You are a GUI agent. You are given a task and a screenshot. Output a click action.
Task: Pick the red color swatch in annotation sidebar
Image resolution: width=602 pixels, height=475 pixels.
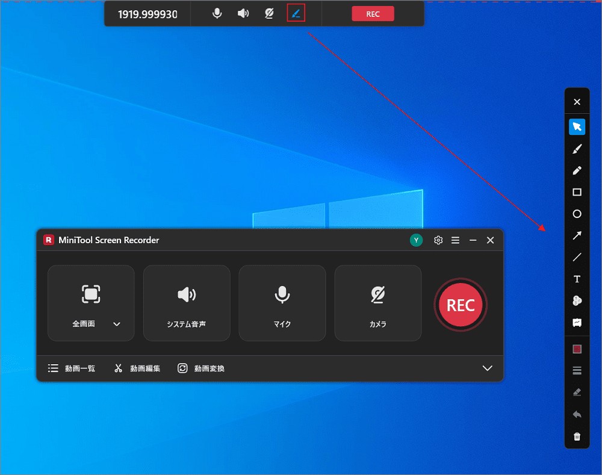pos(577,349)
